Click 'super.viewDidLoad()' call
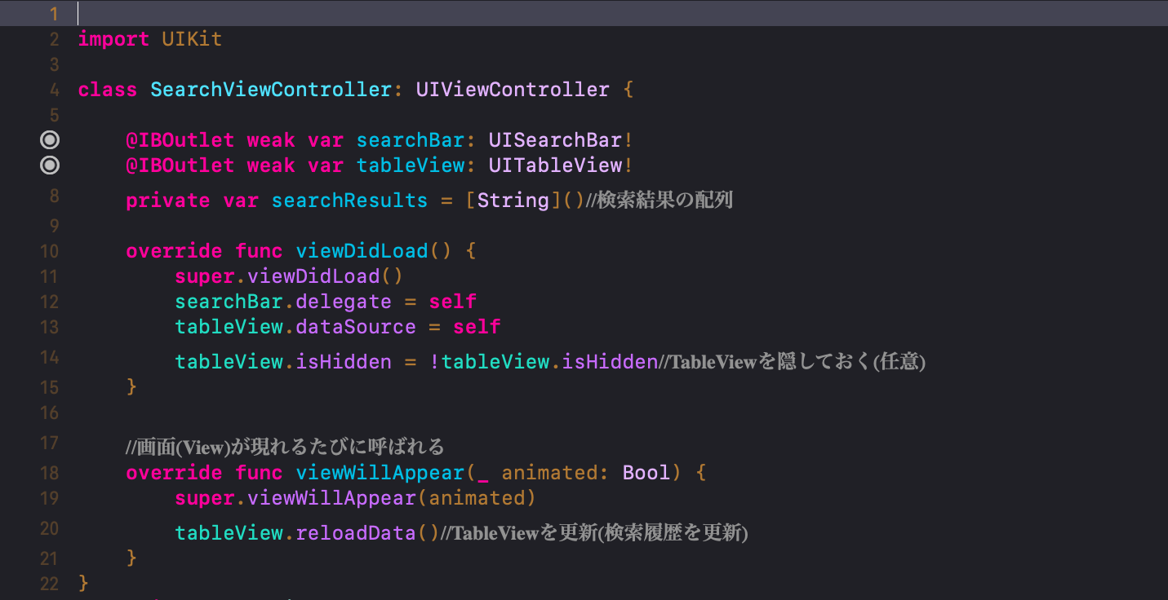The image size is (1168, 600). coord(289,276)
